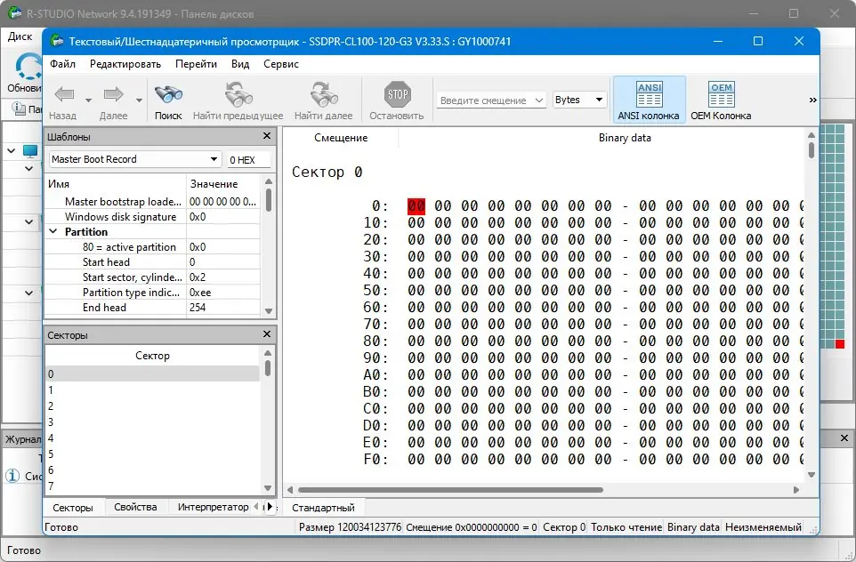Select sector 2 in the Секторы list

[x=152, y=406]
